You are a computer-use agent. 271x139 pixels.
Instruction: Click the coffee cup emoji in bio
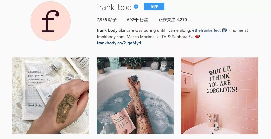[224, 30]
